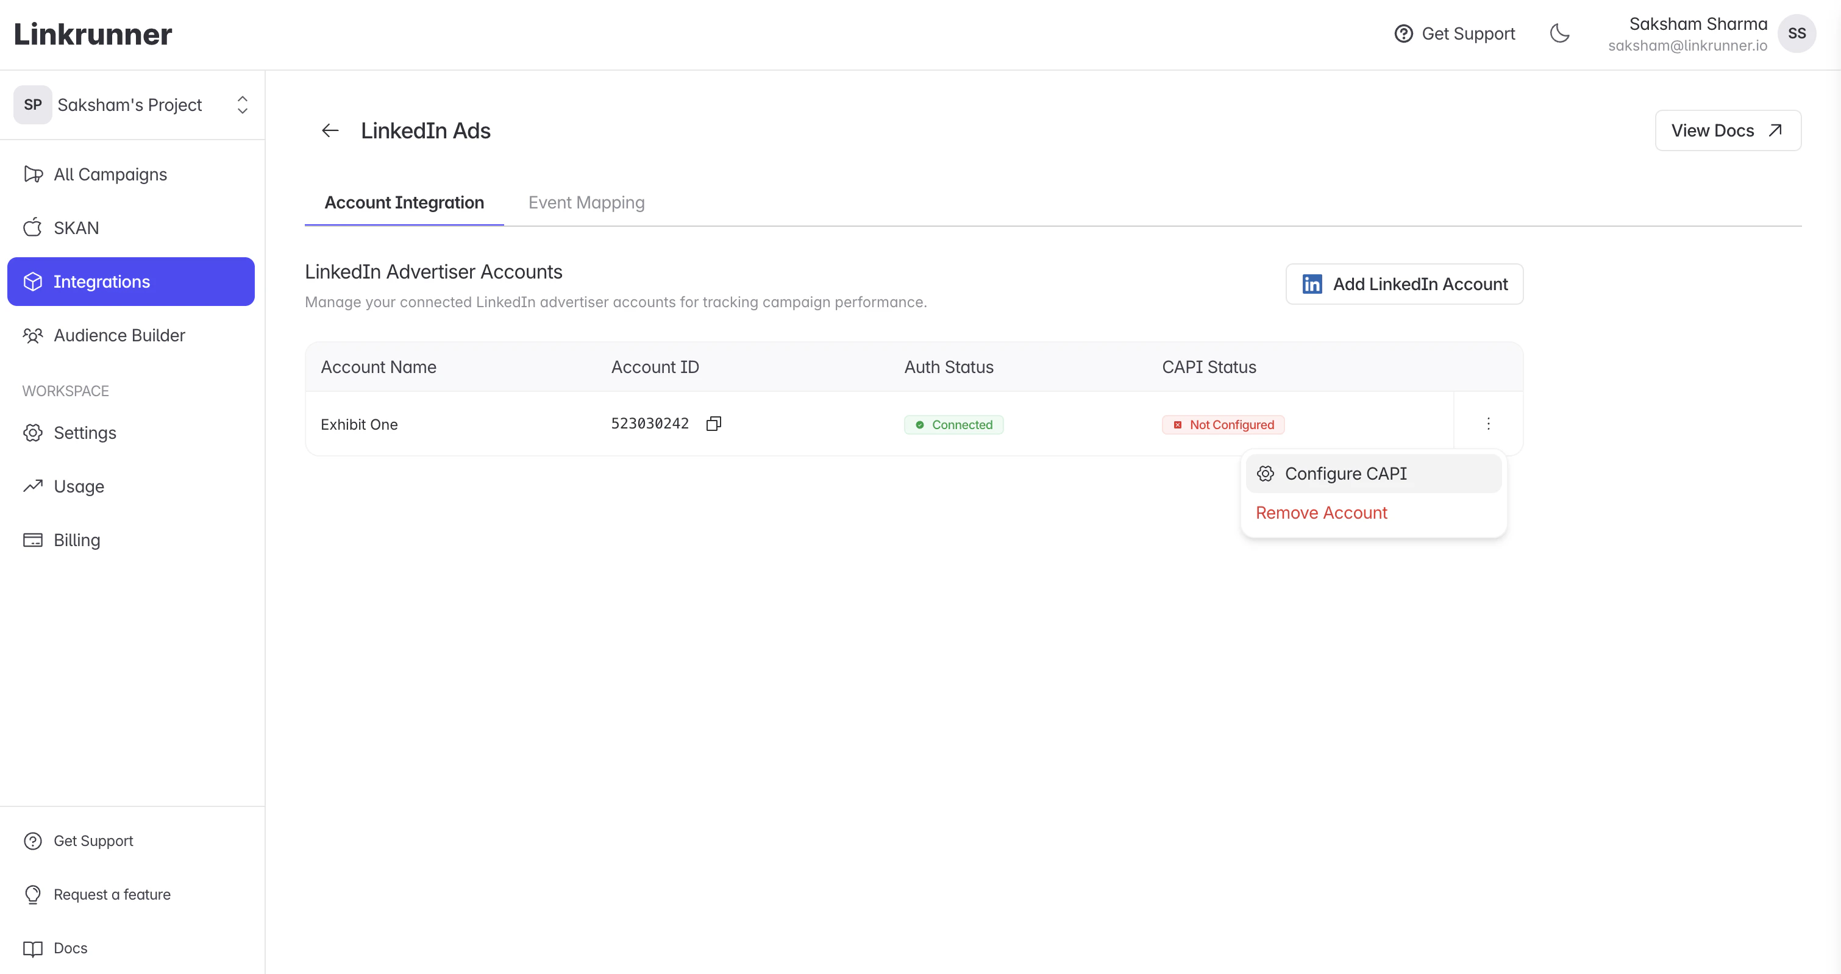Click the back arrow beside LinkedIn Ads
Screen dimensions: 1841x974
point(329,131)
